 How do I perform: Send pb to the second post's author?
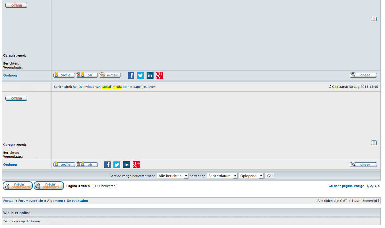coord(87,164)
